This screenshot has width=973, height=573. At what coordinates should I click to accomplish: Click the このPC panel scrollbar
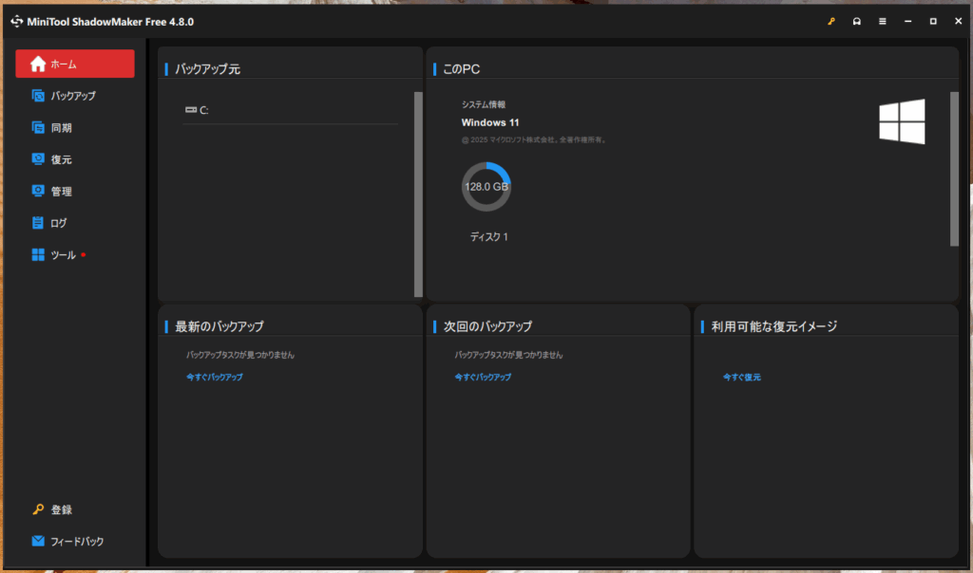tap(954, 168)
